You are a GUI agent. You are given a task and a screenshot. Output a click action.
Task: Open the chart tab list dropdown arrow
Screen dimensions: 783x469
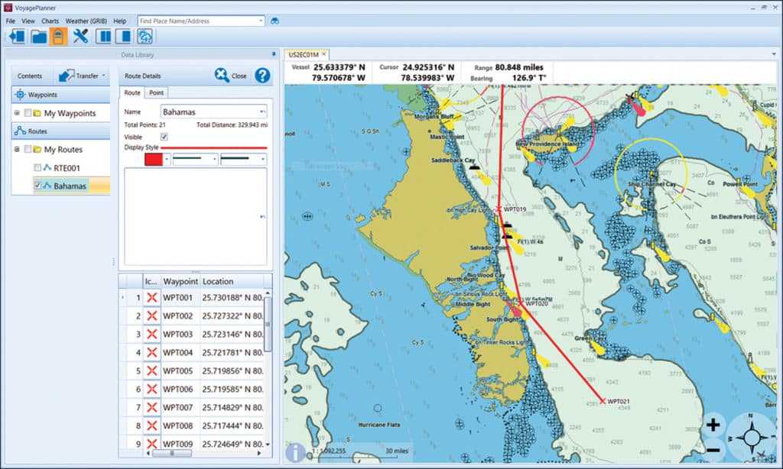pyautogui.click(x=774, y=54)
